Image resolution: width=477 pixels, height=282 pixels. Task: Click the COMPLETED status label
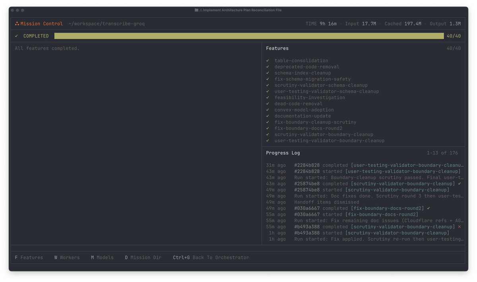click(x=36, y=36)
